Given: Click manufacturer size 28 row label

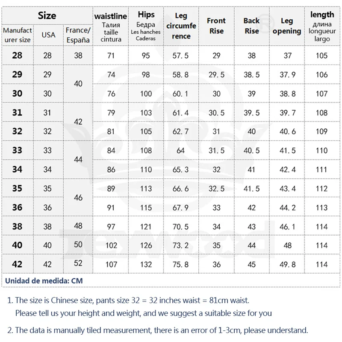Looking at the screenshot, I should click(17, 56).
